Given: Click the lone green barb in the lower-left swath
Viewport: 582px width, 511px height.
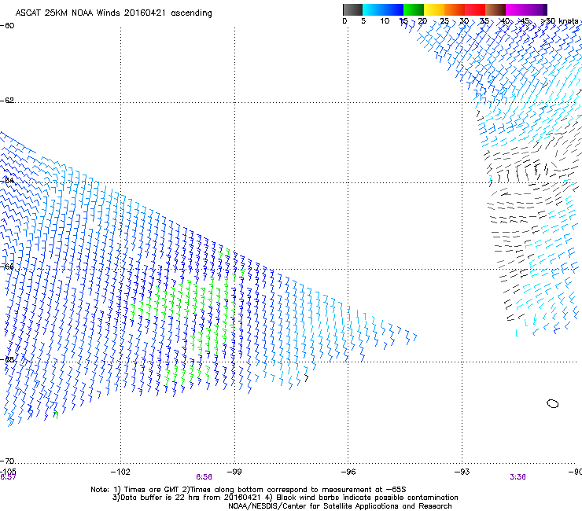Looking at the screenshot, I should coord(57,415).
